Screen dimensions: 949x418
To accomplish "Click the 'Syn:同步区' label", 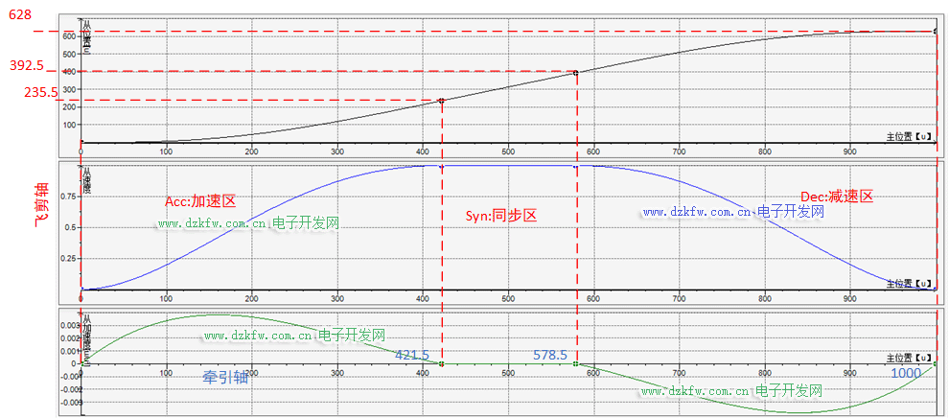I will [x=500, y=216].
